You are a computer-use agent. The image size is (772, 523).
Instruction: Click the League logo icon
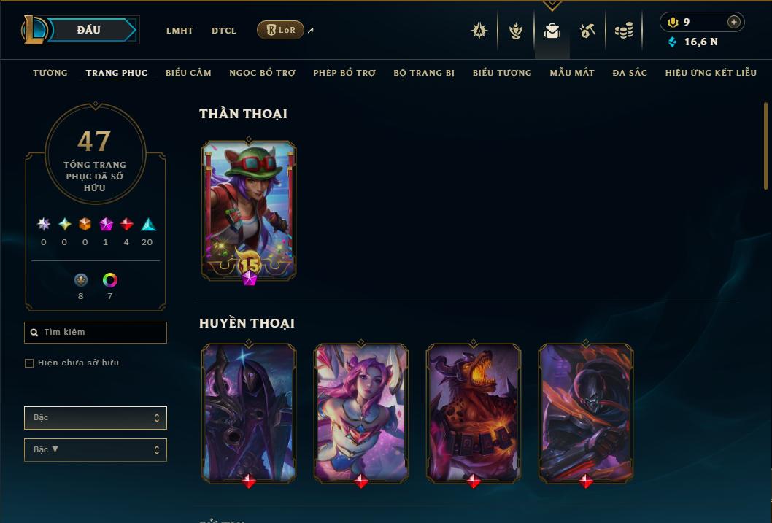[x=34, y=29]
